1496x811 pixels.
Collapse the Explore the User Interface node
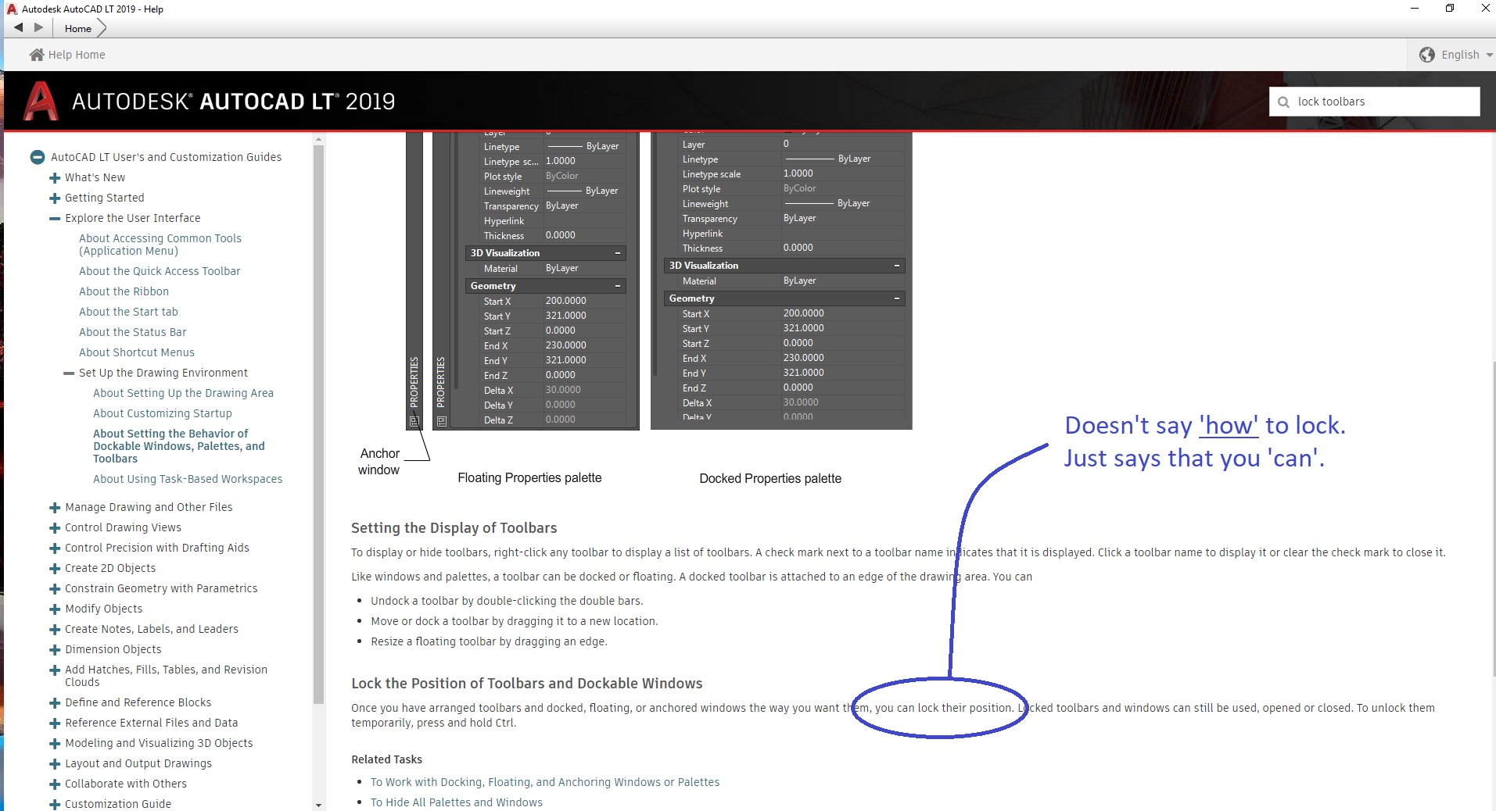tap(54, 218)
